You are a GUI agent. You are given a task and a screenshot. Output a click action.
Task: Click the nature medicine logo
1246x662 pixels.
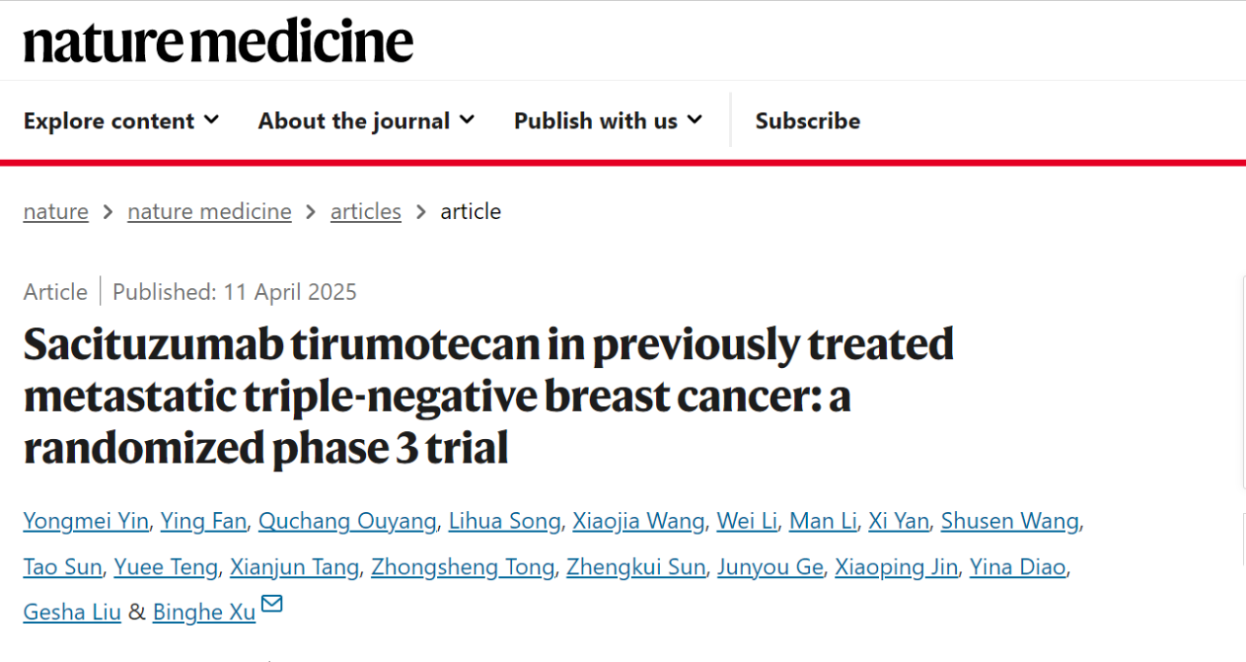218,42
